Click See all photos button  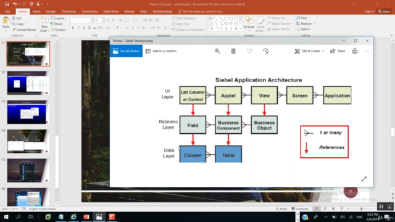(126, 51)
